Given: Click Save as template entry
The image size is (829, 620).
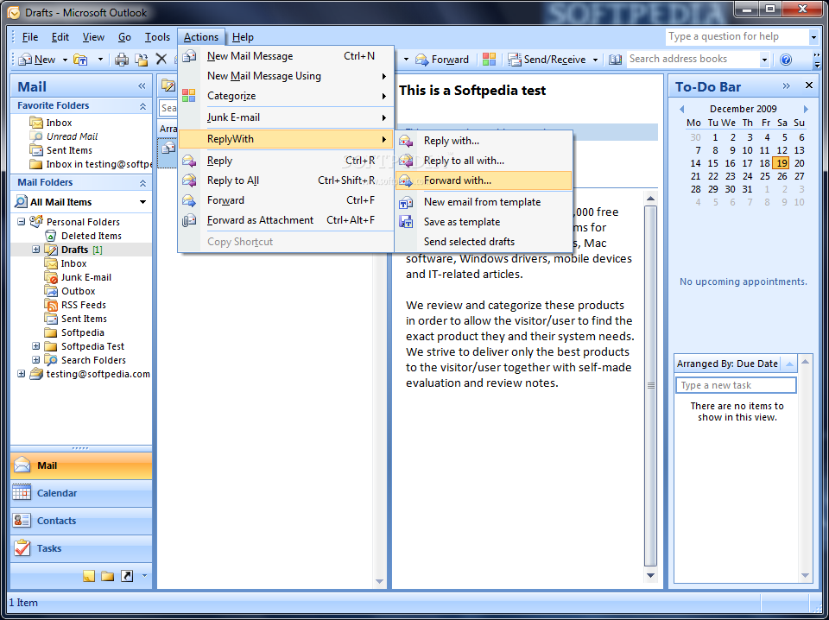Looking at the screenshot, I should pyautogui.click(x=484, y=222).
